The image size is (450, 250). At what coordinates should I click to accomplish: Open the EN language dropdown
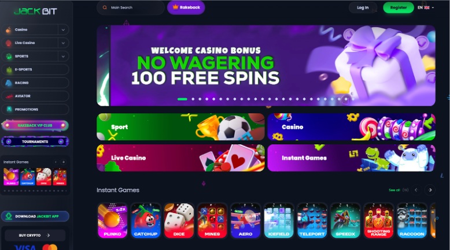[x=426, y=8]
